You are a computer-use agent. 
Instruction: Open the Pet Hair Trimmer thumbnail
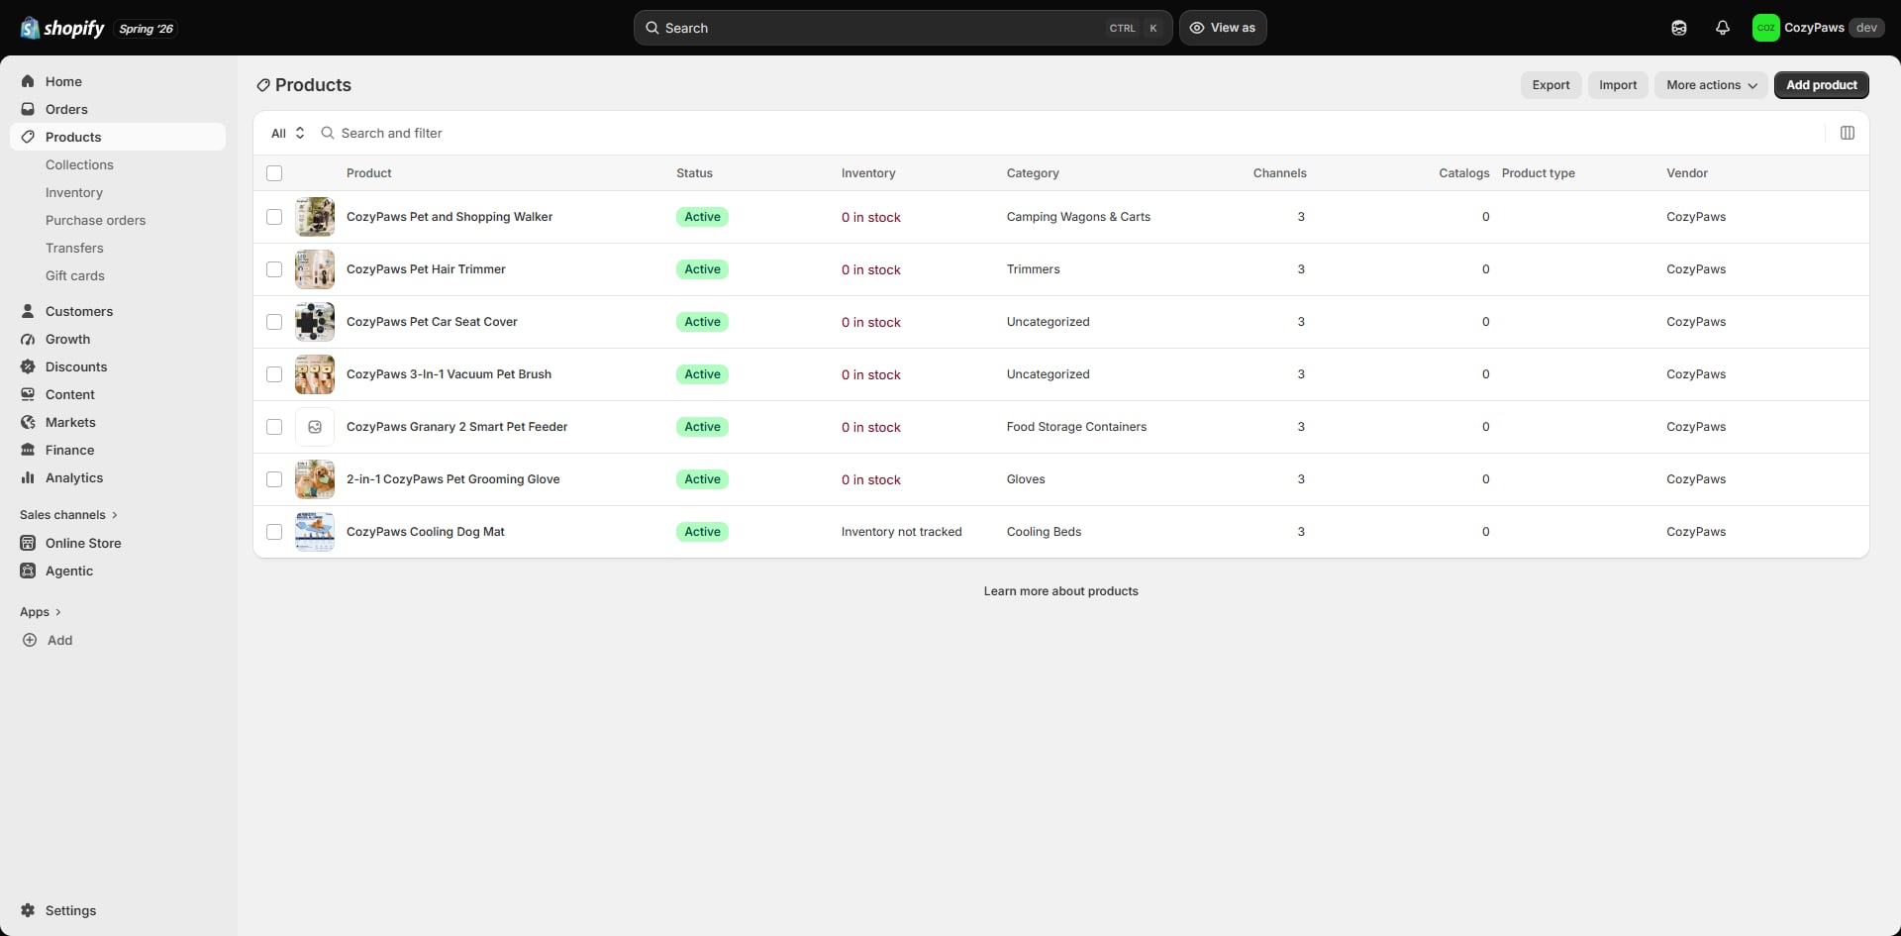pyautogui.click(x=315, y=269)
